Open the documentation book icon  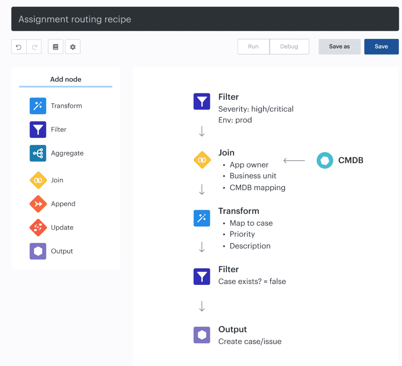[55, 47]
